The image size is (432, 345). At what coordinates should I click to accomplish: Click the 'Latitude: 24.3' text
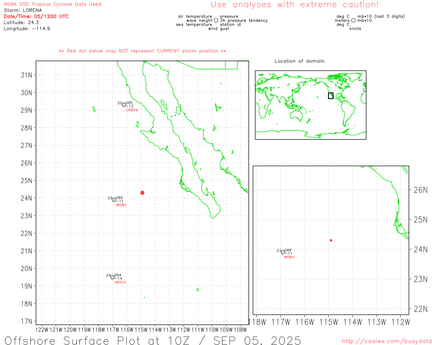click(21, 23)
